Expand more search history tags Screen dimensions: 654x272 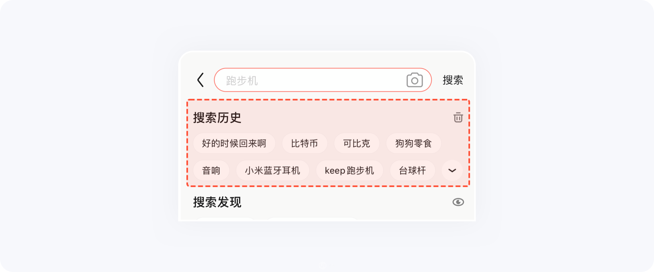tap(452, 170)
